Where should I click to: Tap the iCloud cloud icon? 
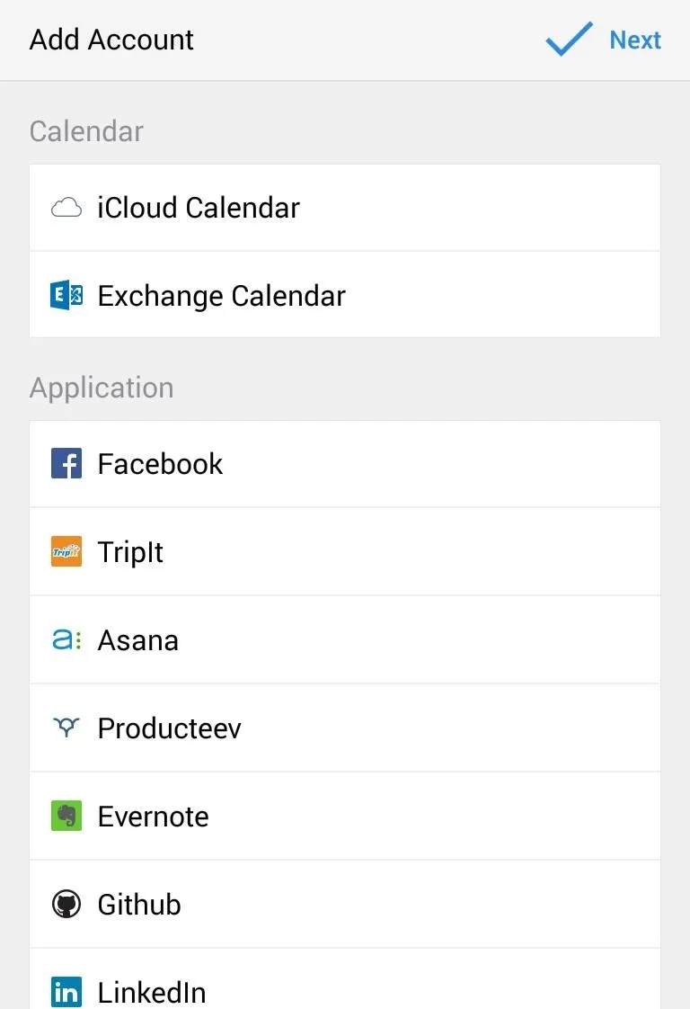[66, 208]
